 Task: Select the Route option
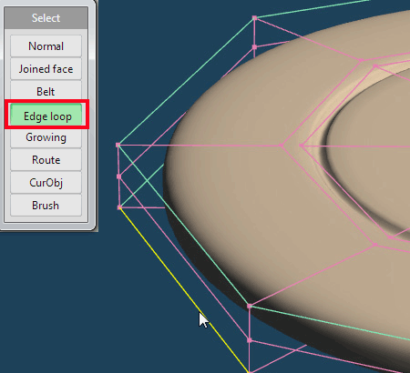point(46,160)
